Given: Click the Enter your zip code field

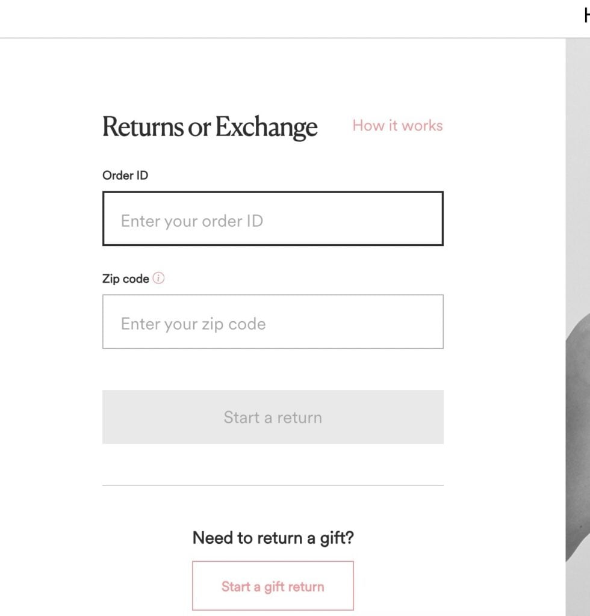Looking at the screenshot, I should (x=273, y=322).
